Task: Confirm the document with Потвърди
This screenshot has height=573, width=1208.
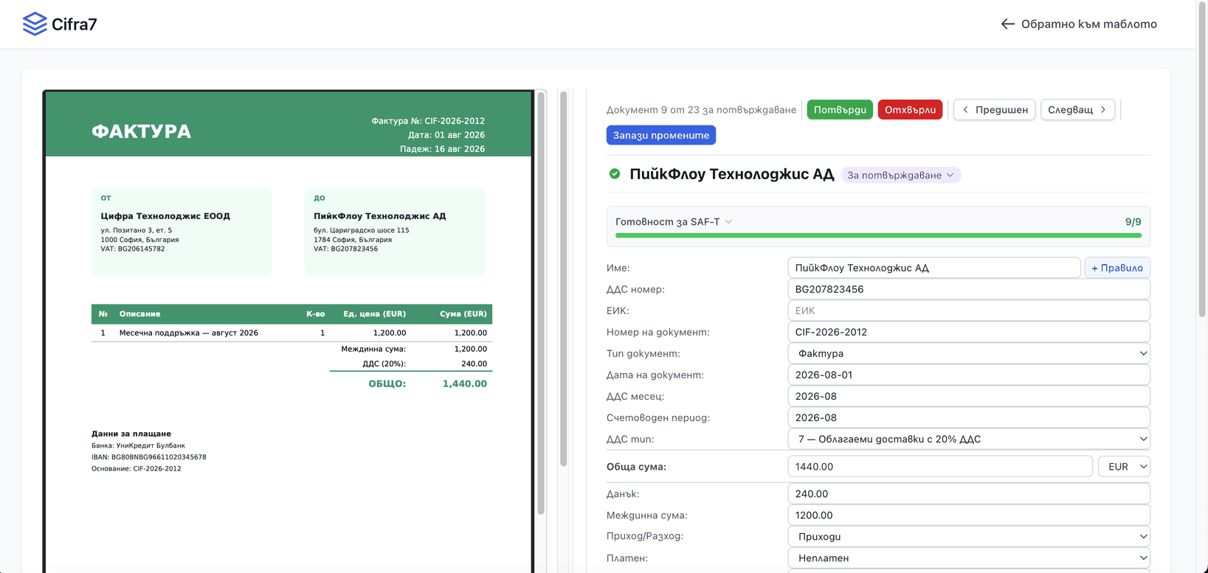Action: coord(840,109)
